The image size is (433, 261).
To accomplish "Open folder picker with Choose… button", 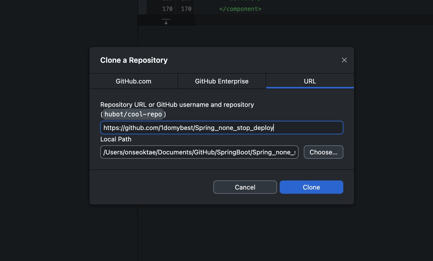I will click(x=323, y=152).
